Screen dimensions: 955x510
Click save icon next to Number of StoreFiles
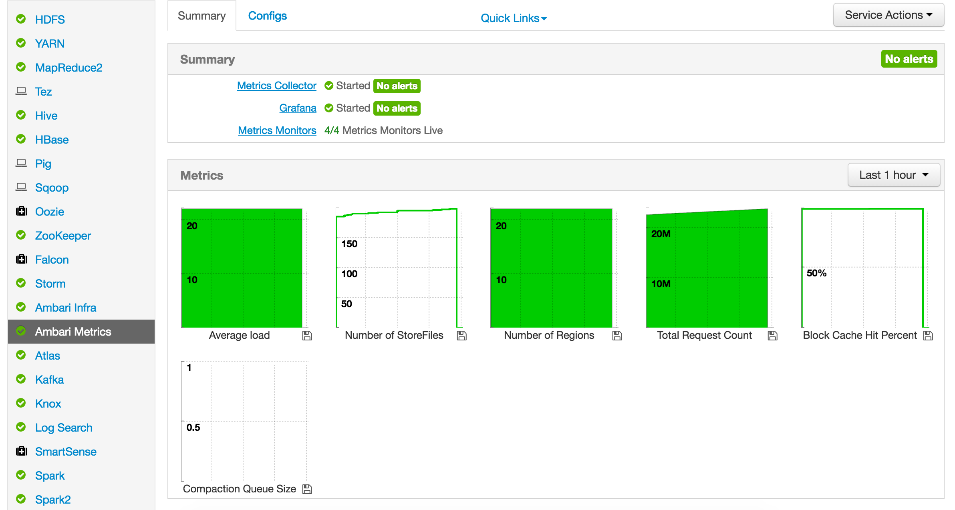tap(461, 336)
